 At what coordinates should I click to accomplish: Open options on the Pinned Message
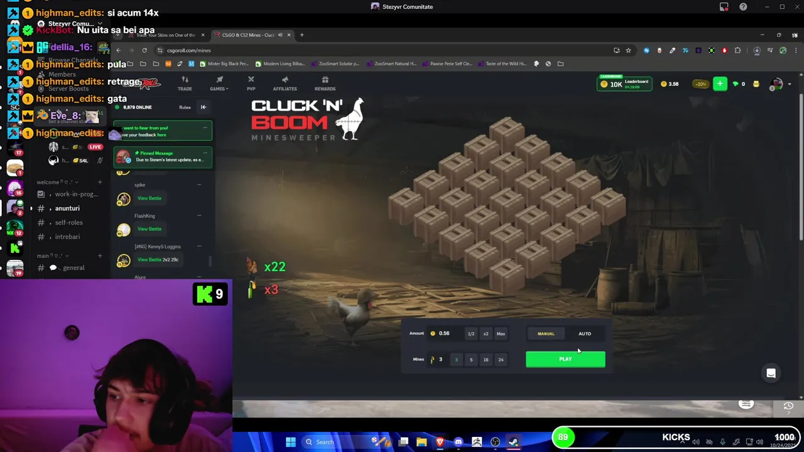tap(205, 153)
